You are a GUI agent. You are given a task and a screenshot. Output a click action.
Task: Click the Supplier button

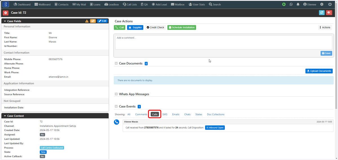coord(135,28)
